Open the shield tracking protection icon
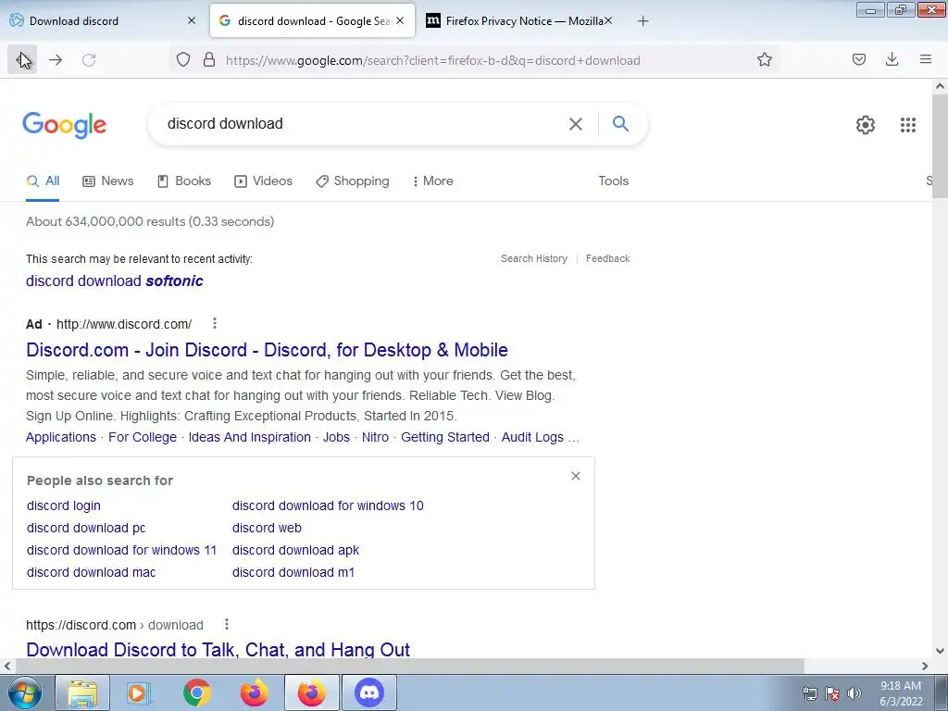948x711 pixels. coord(183,59)
